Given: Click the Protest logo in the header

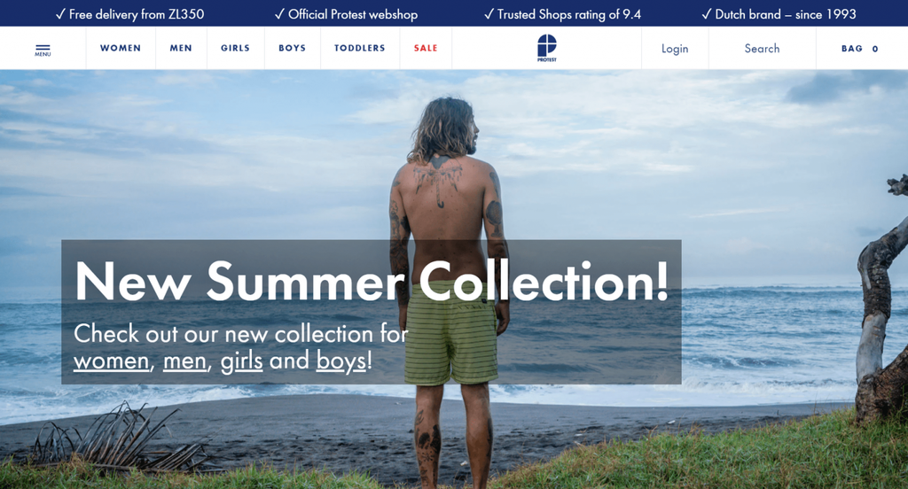Looking at the screenshot, I should click(546, 48).
